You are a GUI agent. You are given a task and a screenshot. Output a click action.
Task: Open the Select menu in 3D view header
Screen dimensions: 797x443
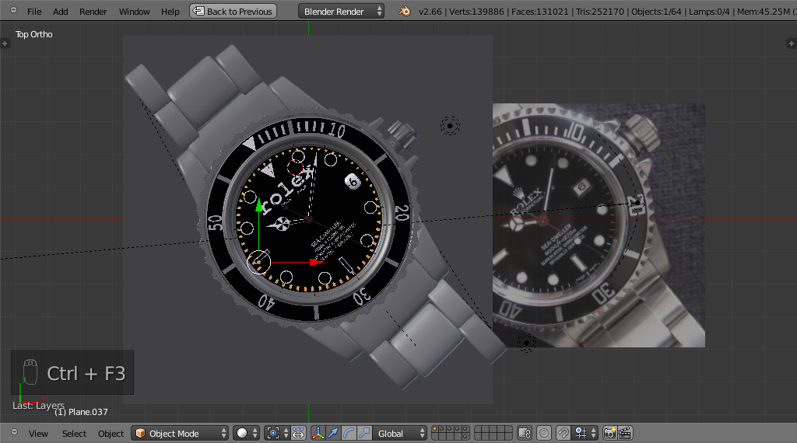click(x=75, y=434)
